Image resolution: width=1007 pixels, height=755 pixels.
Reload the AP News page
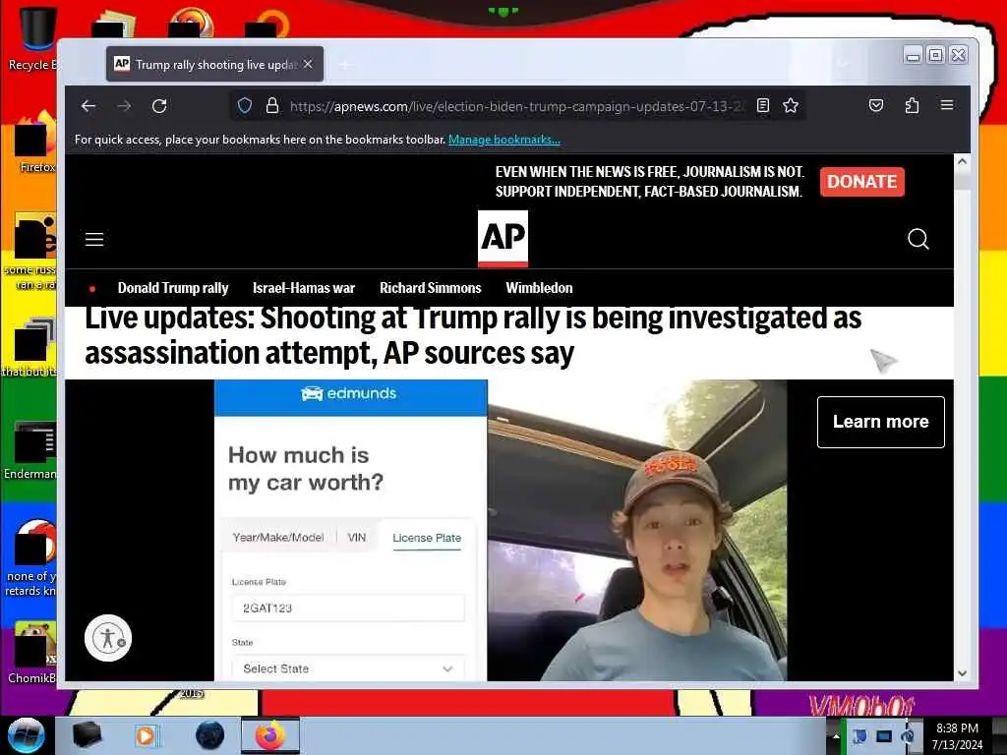[159, 106]
